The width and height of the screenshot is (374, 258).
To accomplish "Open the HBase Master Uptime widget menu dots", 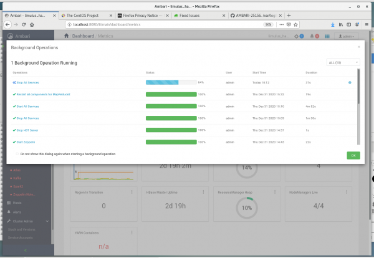I will tap(203, 192).
